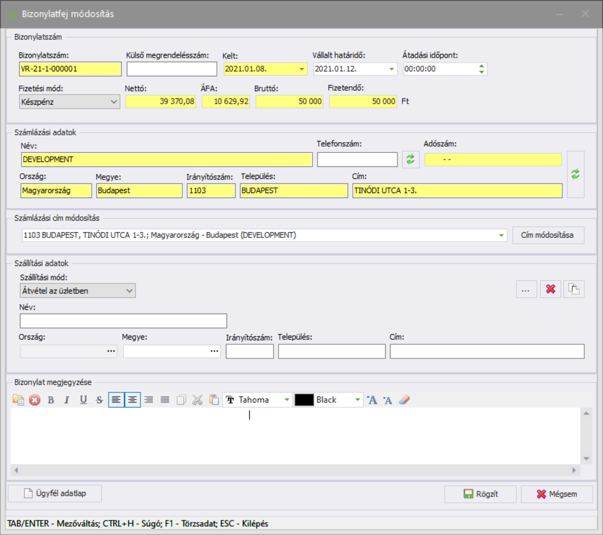This screenshot has width=603, height=535.
Task: Click the refresh icon beside Telefonszám field
Action: point(411,160)
